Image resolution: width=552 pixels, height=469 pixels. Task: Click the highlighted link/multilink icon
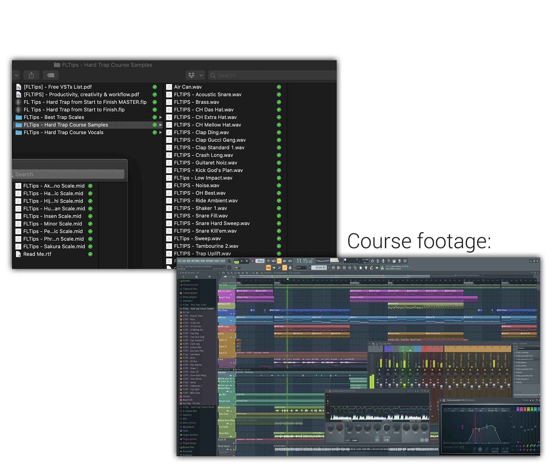click(x=285, y=268)
